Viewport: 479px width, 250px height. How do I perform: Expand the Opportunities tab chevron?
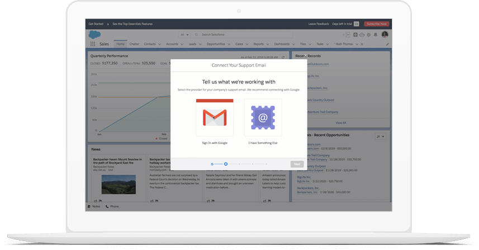coord(229,44)
